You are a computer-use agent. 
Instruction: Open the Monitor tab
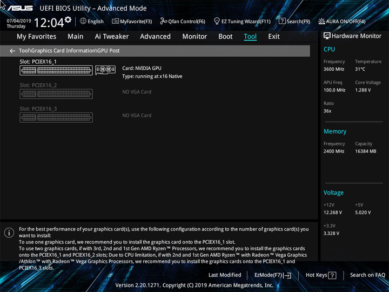coord(194,37)
